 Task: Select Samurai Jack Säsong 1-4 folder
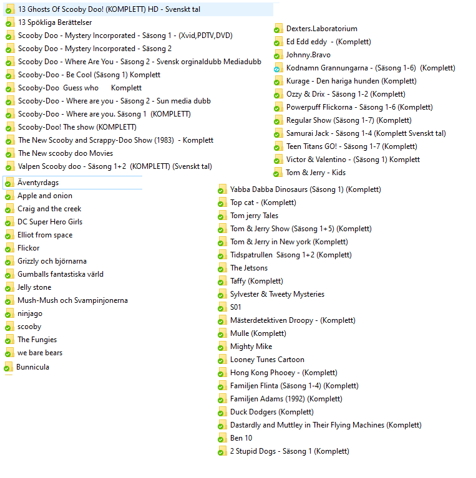pos(366,133)
